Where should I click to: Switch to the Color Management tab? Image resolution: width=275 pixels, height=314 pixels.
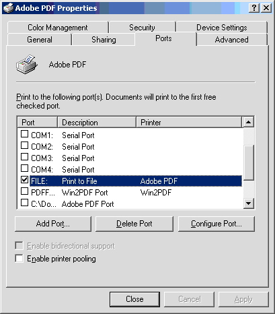(x=58, y=28)
